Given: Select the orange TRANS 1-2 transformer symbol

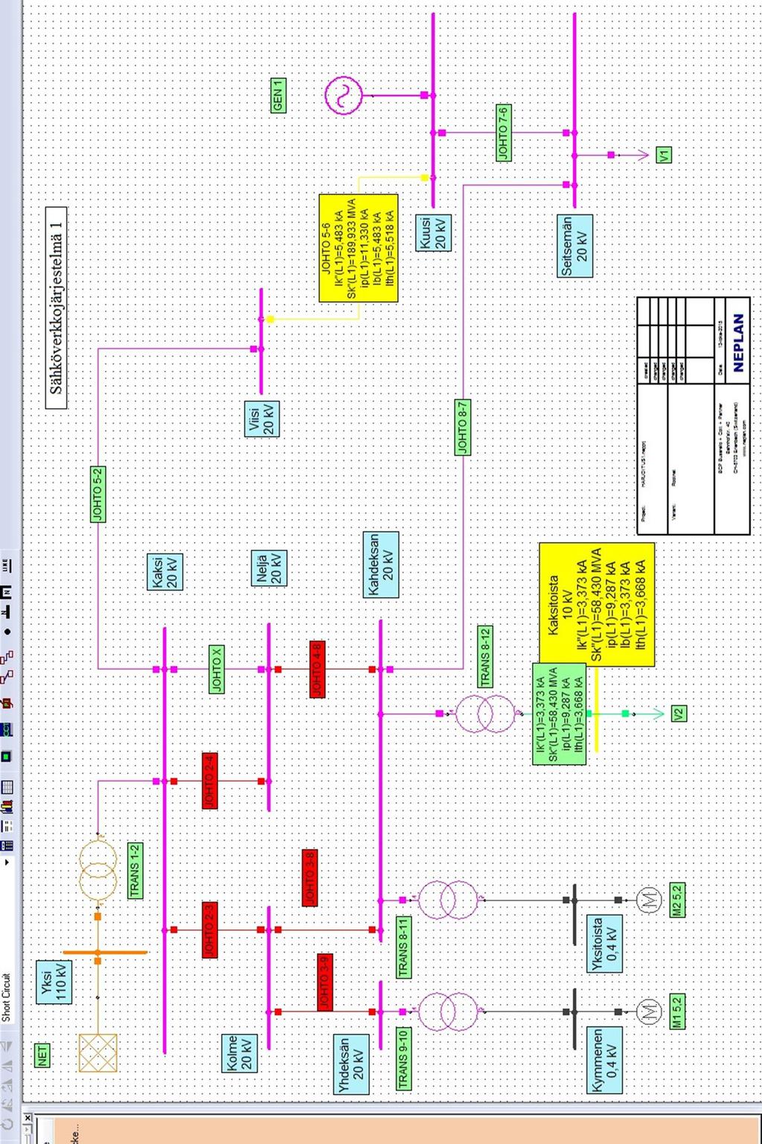Looking at the screenshot, I should (97, 870).
